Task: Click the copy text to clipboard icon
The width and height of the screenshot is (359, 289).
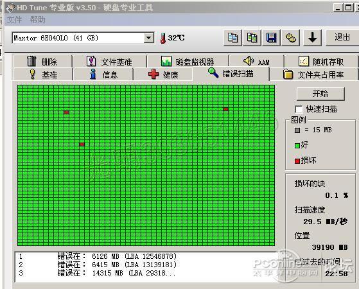Action: pyautogui.click(x=232, y=38)
